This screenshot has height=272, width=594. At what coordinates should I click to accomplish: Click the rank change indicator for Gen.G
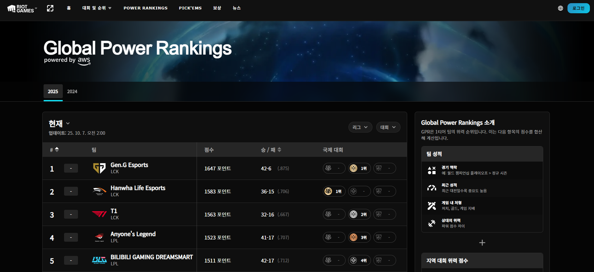pos(71,168)
